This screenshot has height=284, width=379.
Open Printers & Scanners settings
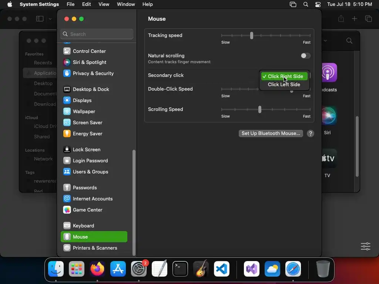click(94, 248)
